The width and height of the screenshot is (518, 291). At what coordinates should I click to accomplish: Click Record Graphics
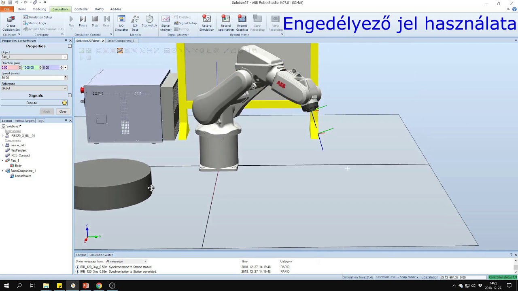[x=242, y=23]
